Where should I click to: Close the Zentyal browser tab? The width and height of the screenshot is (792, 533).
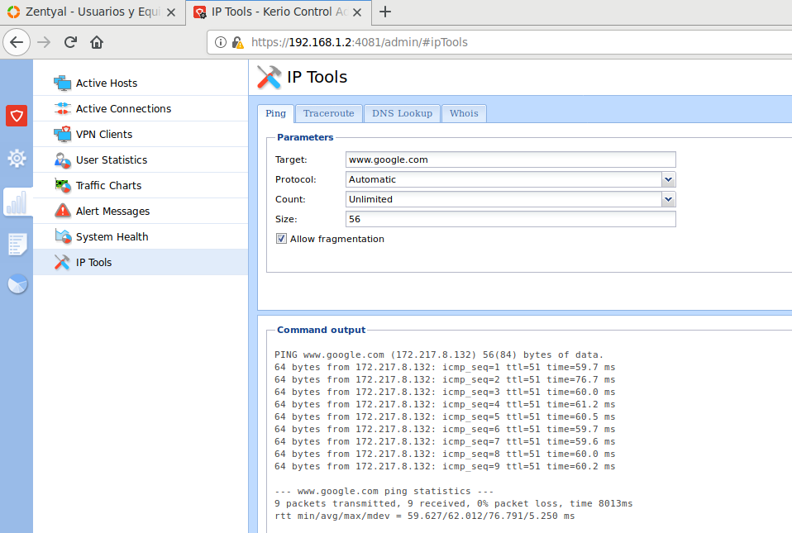click(171, 12)
